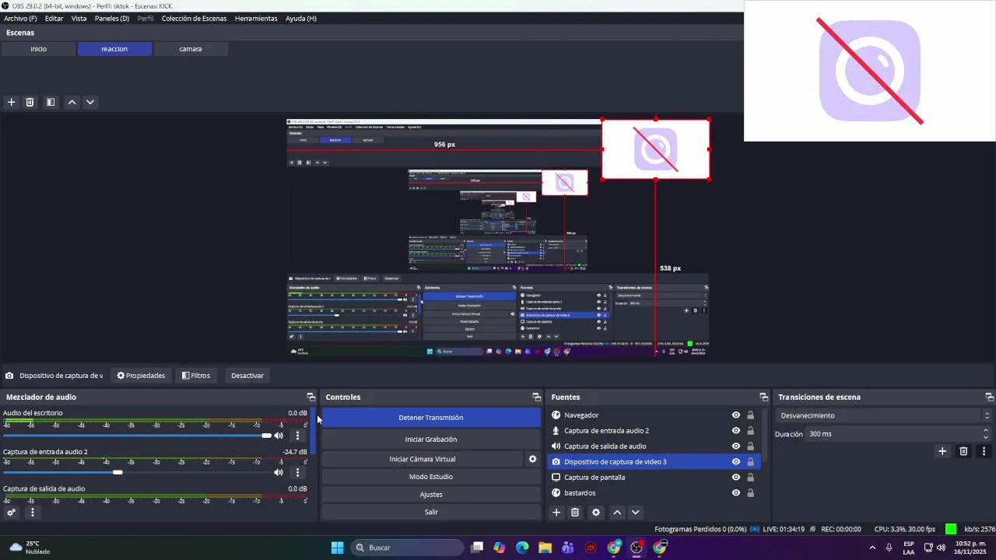Start recording with Iniciar Grabación
The height and width of the screenshot is (560, 996).
(431, 439)
